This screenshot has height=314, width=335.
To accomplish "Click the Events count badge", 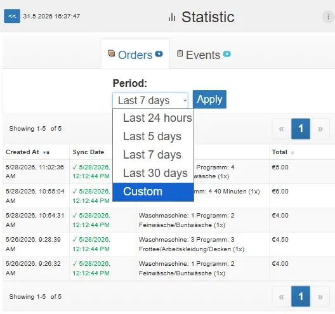I will [x=227, y=54].
